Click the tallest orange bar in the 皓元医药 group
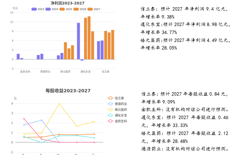This screenshot has height=155, width=233. [x=65, y=51]
